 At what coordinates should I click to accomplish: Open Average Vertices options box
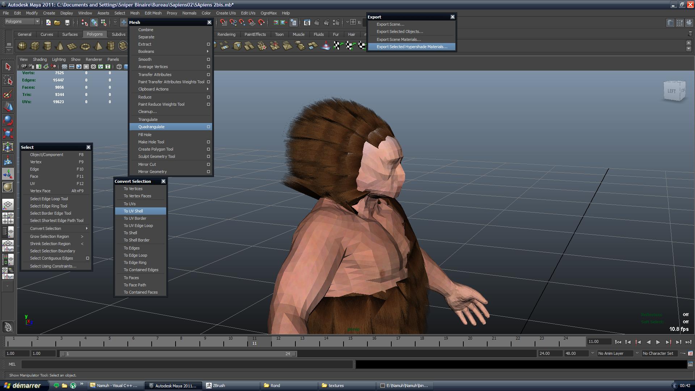click(x=208, y=67)
